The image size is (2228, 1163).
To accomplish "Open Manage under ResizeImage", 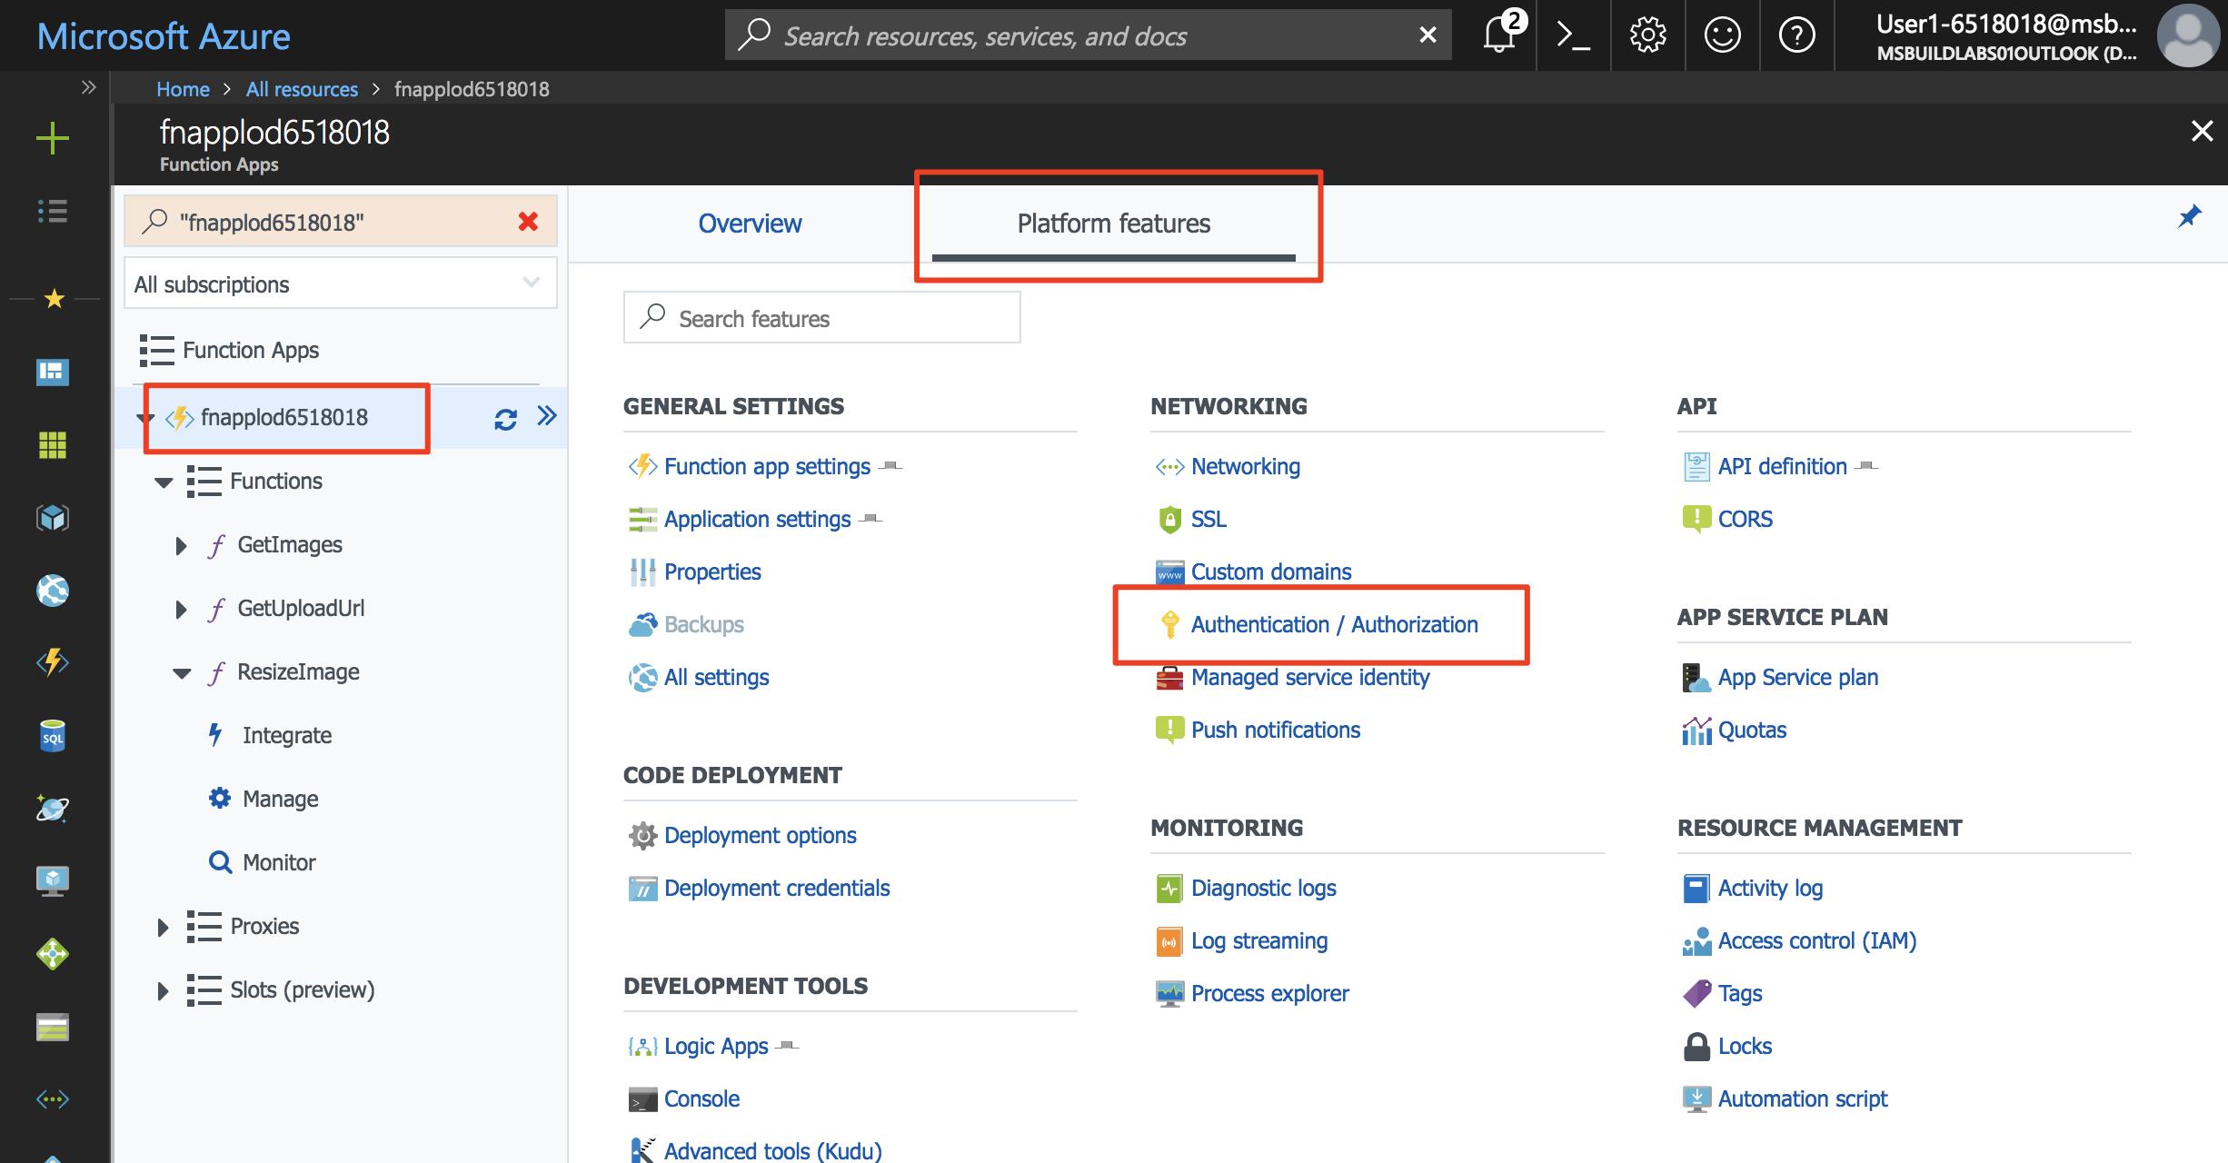I will tap(280, 799).
